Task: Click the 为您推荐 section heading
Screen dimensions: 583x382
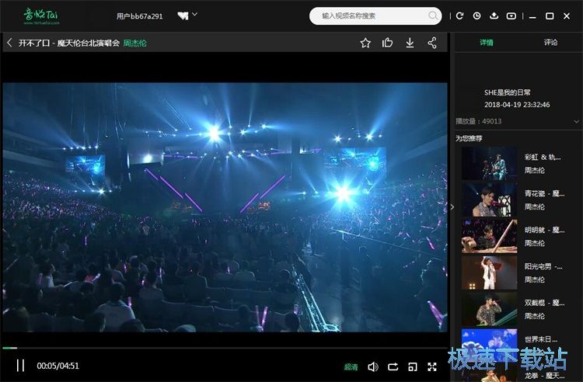Action: (469, 138)
